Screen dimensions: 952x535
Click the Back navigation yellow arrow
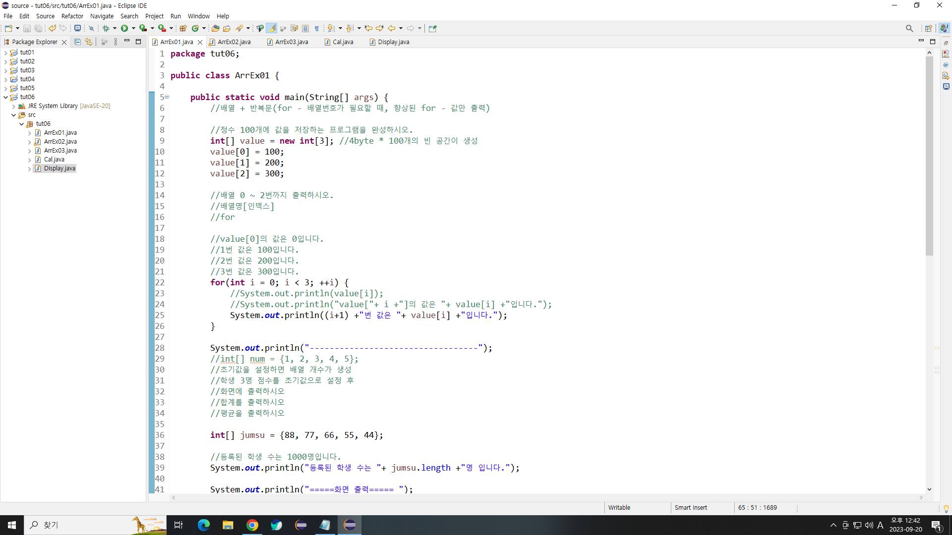[392, 28]
